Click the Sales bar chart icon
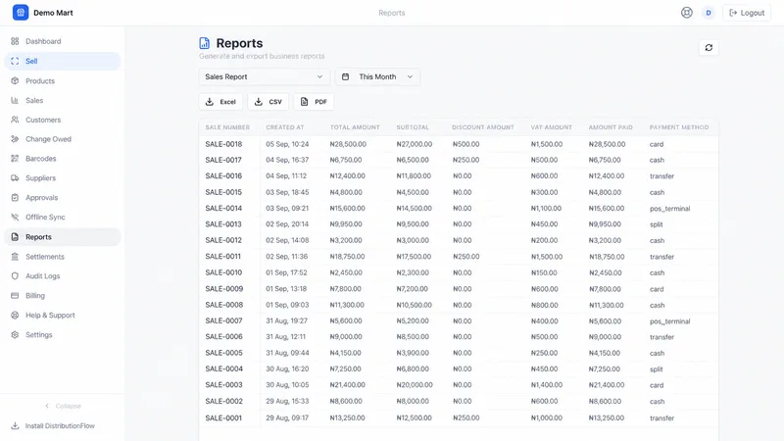The image size is (784, 441). [x=15, y=100]
